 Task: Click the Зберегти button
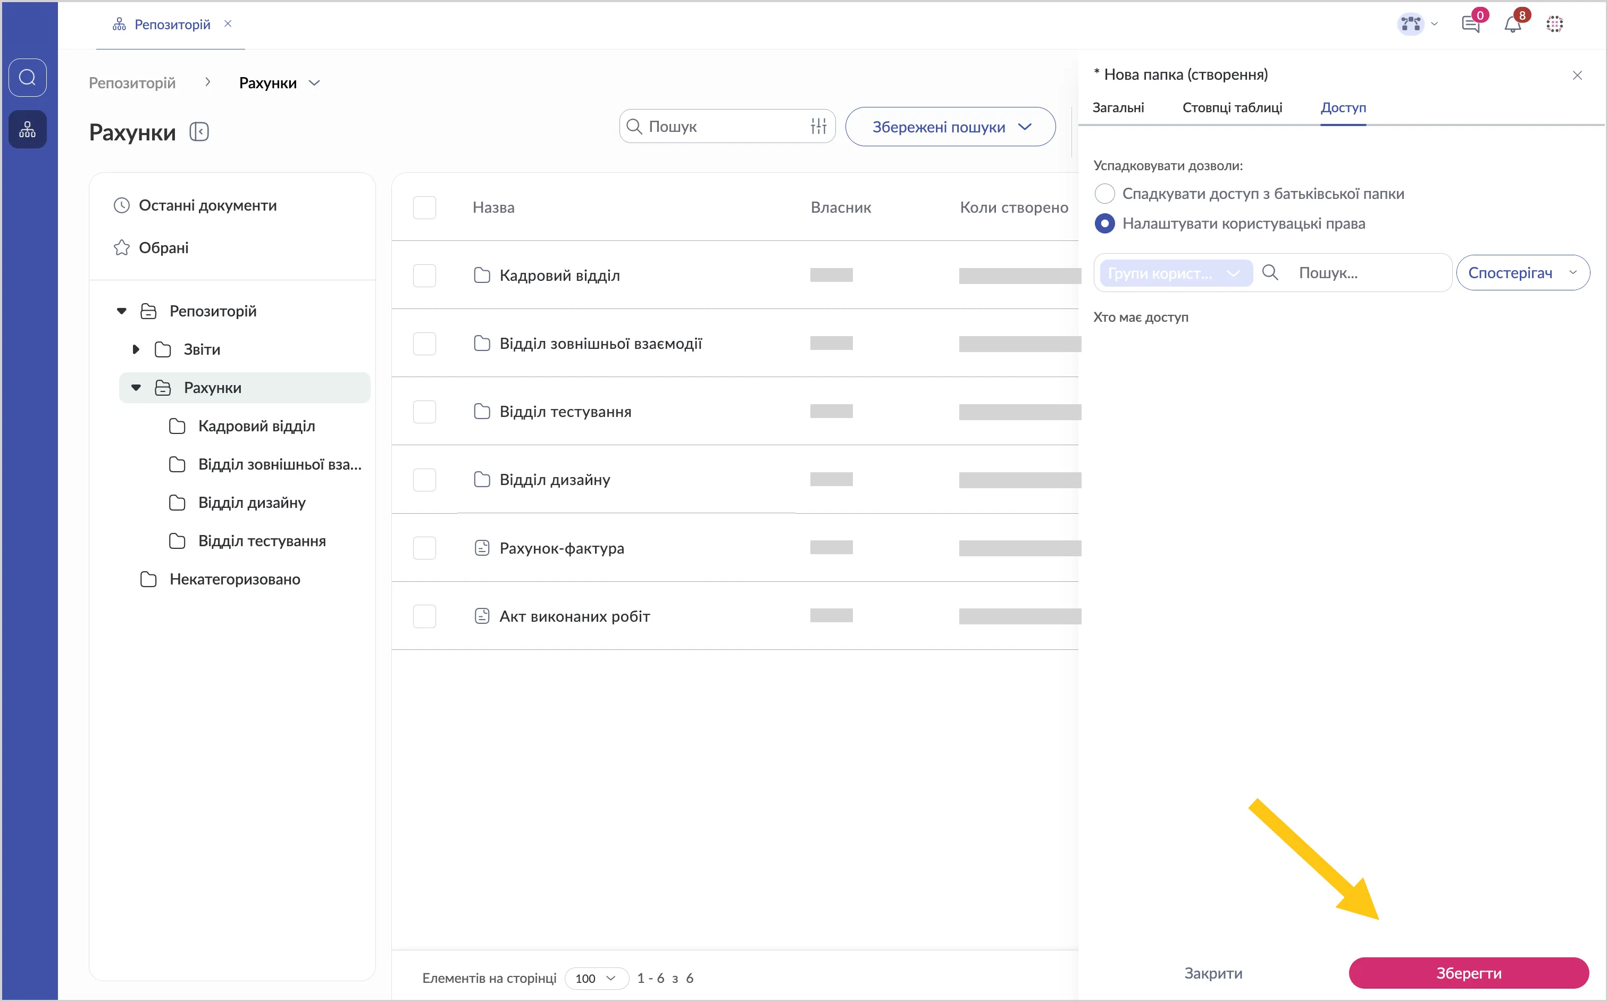click(1468, 973)
